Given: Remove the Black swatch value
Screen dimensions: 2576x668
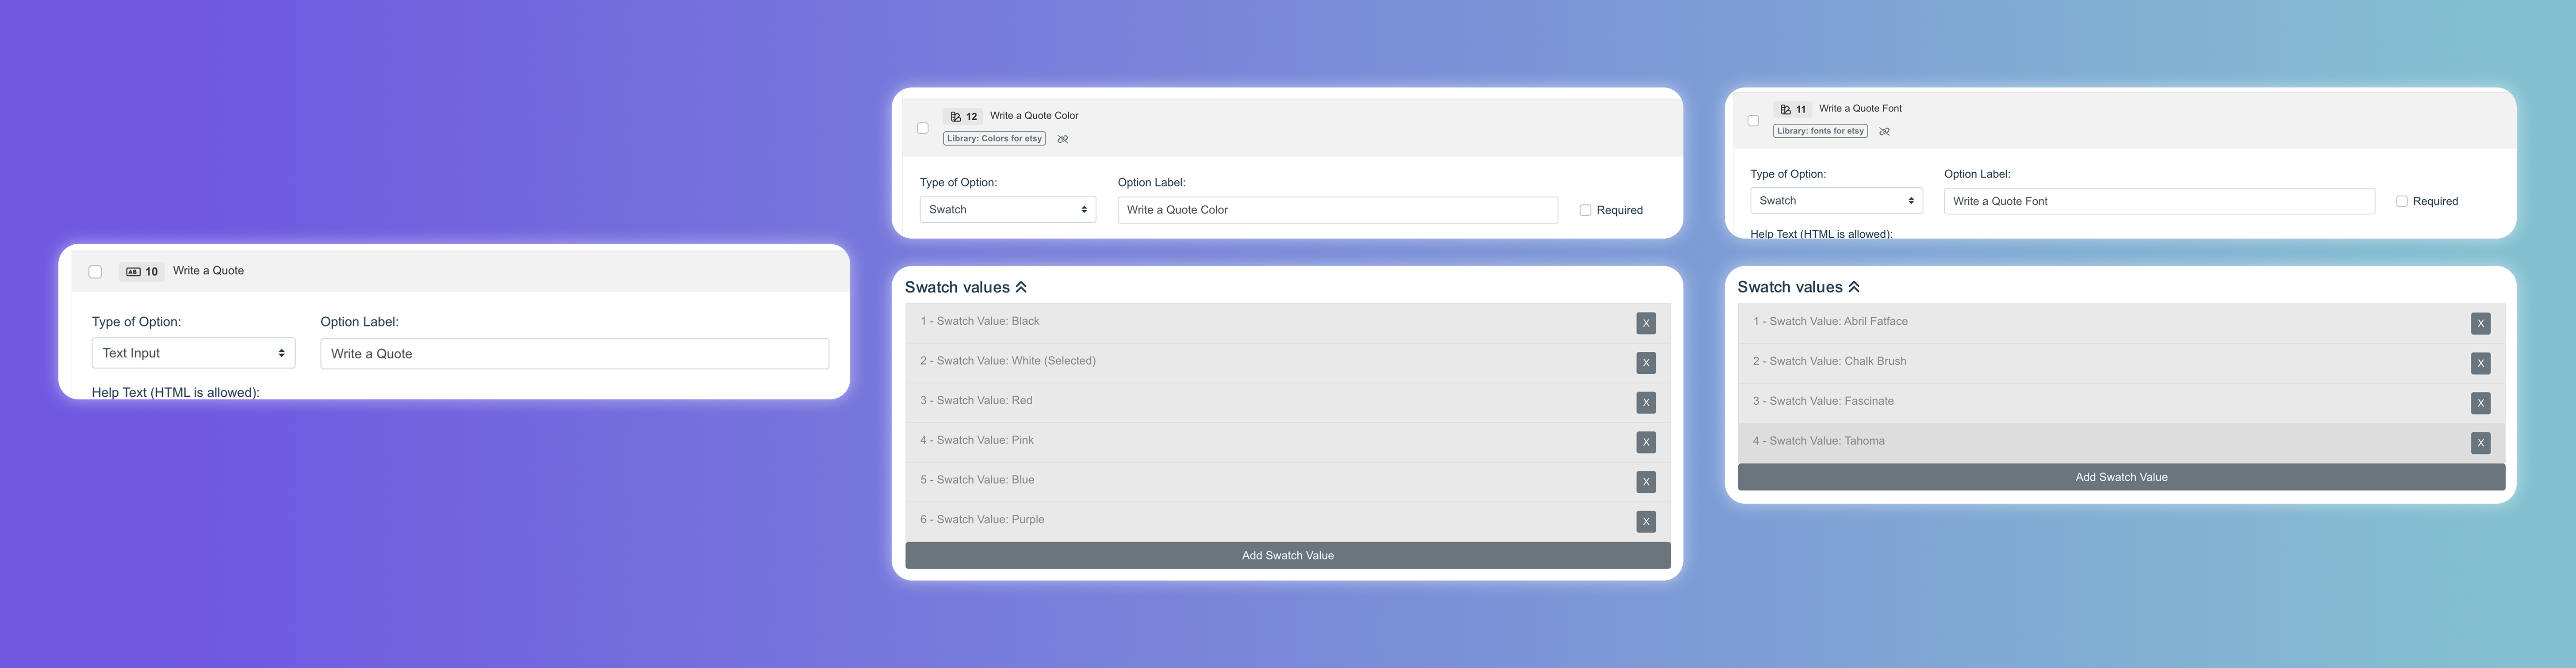Looking at the screenshot, I should click(x=1646, y=323).
